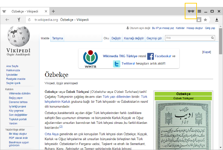Bookmark page with star icon
This screenshot has width=223, height=150.
click(205, 20)
